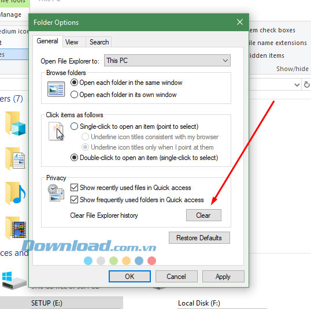311x309 pixels.
Task: Choose underline titles consistent with browser
Action: (x=150, y=137)
